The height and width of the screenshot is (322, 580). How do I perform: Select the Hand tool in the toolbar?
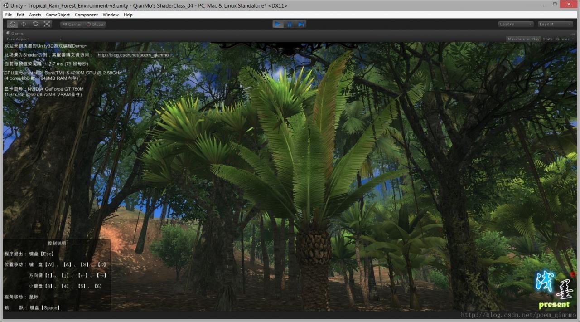point(12,24)
